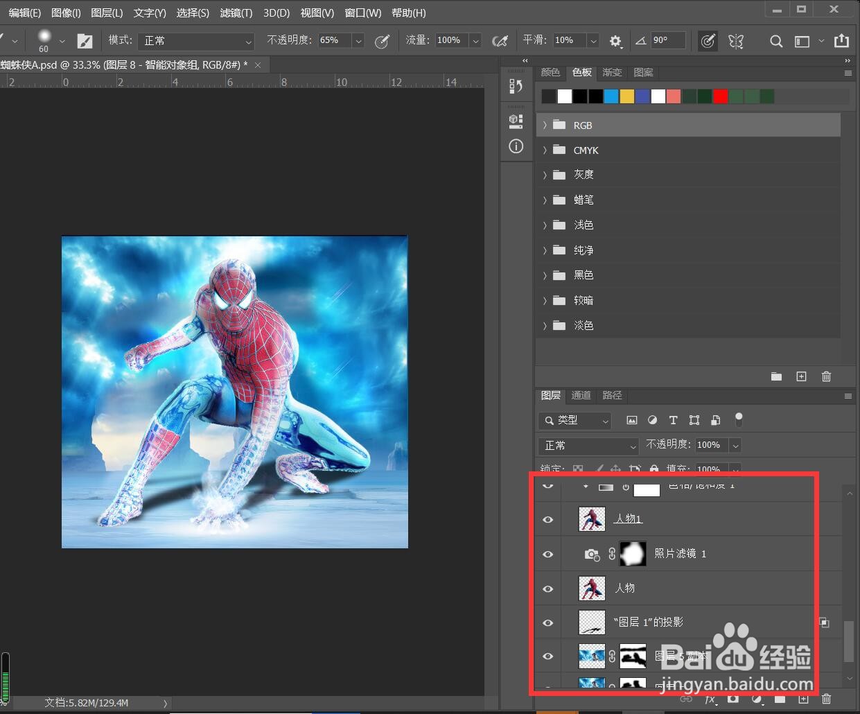Click the camera icon on 照片滤镜 1
Image resolution: width=860 pixels, height=714 pixels.
(592, 554)
